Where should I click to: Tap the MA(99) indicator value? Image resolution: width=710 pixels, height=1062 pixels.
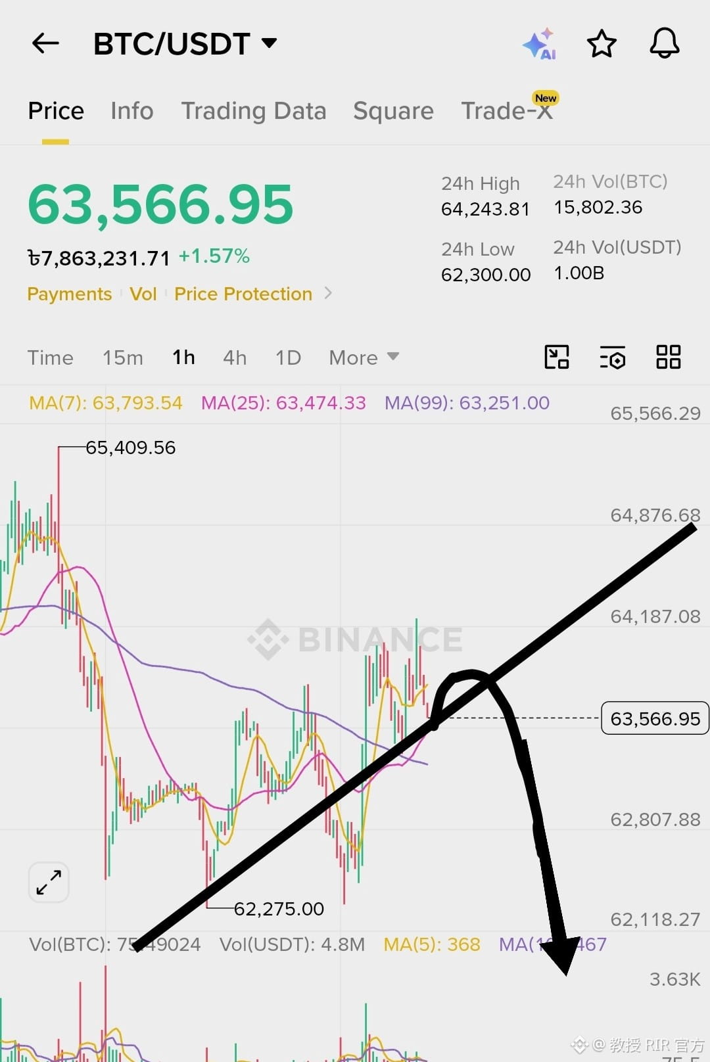[x=467, y=403]
